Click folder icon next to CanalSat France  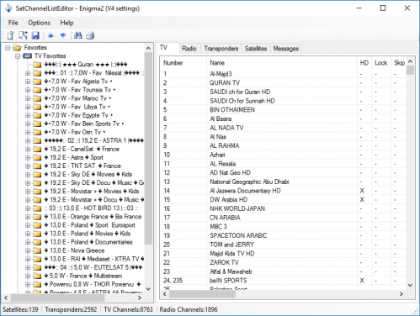[x=37, y=149]
